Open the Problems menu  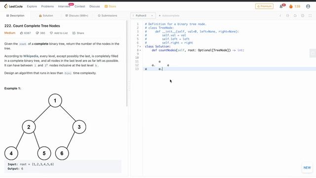coord(47,6)
